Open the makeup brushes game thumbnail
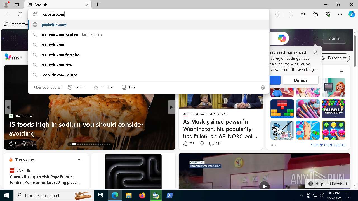This screenshot has width=358, height=201. (x=308, y=109)
